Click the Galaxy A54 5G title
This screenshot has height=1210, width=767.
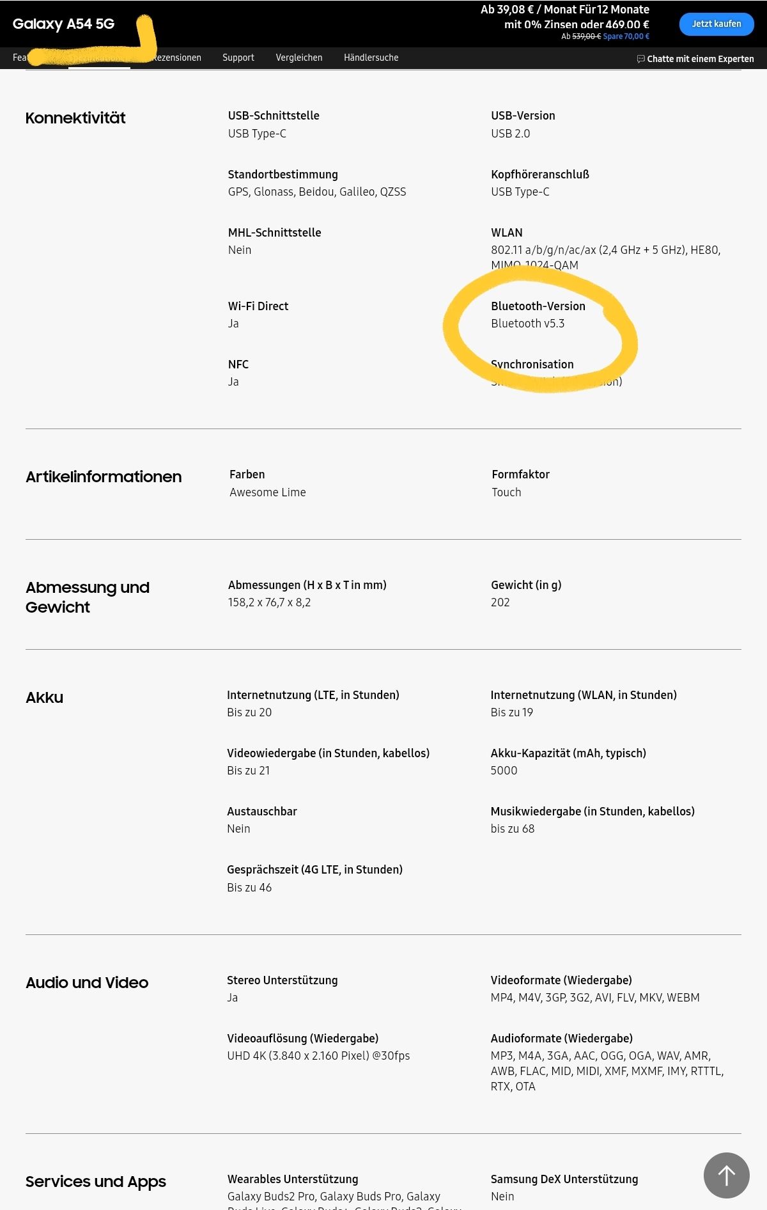pyautogui.click(x=63, y=24)
